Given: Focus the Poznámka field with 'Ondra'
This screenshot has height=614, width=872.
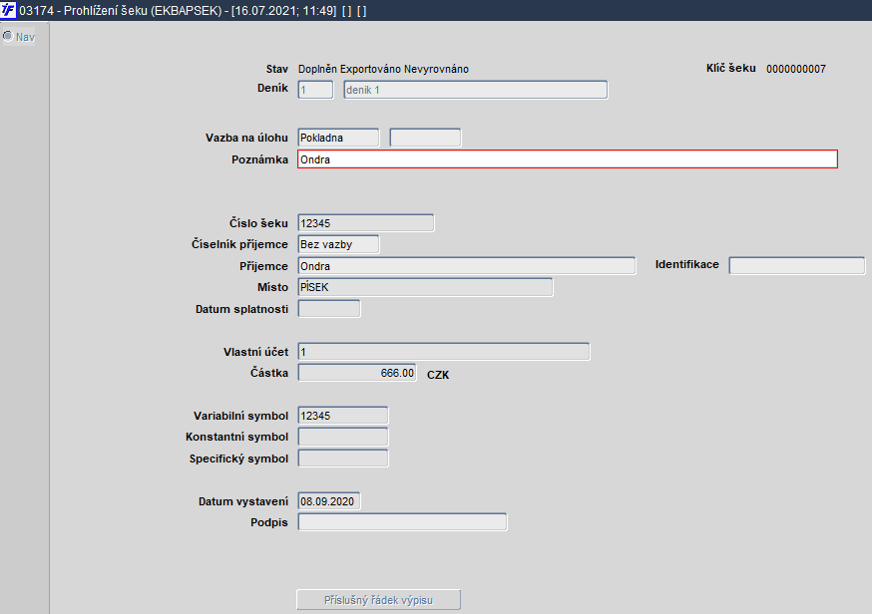Looking at the screenshot, I should pos(568,159).
